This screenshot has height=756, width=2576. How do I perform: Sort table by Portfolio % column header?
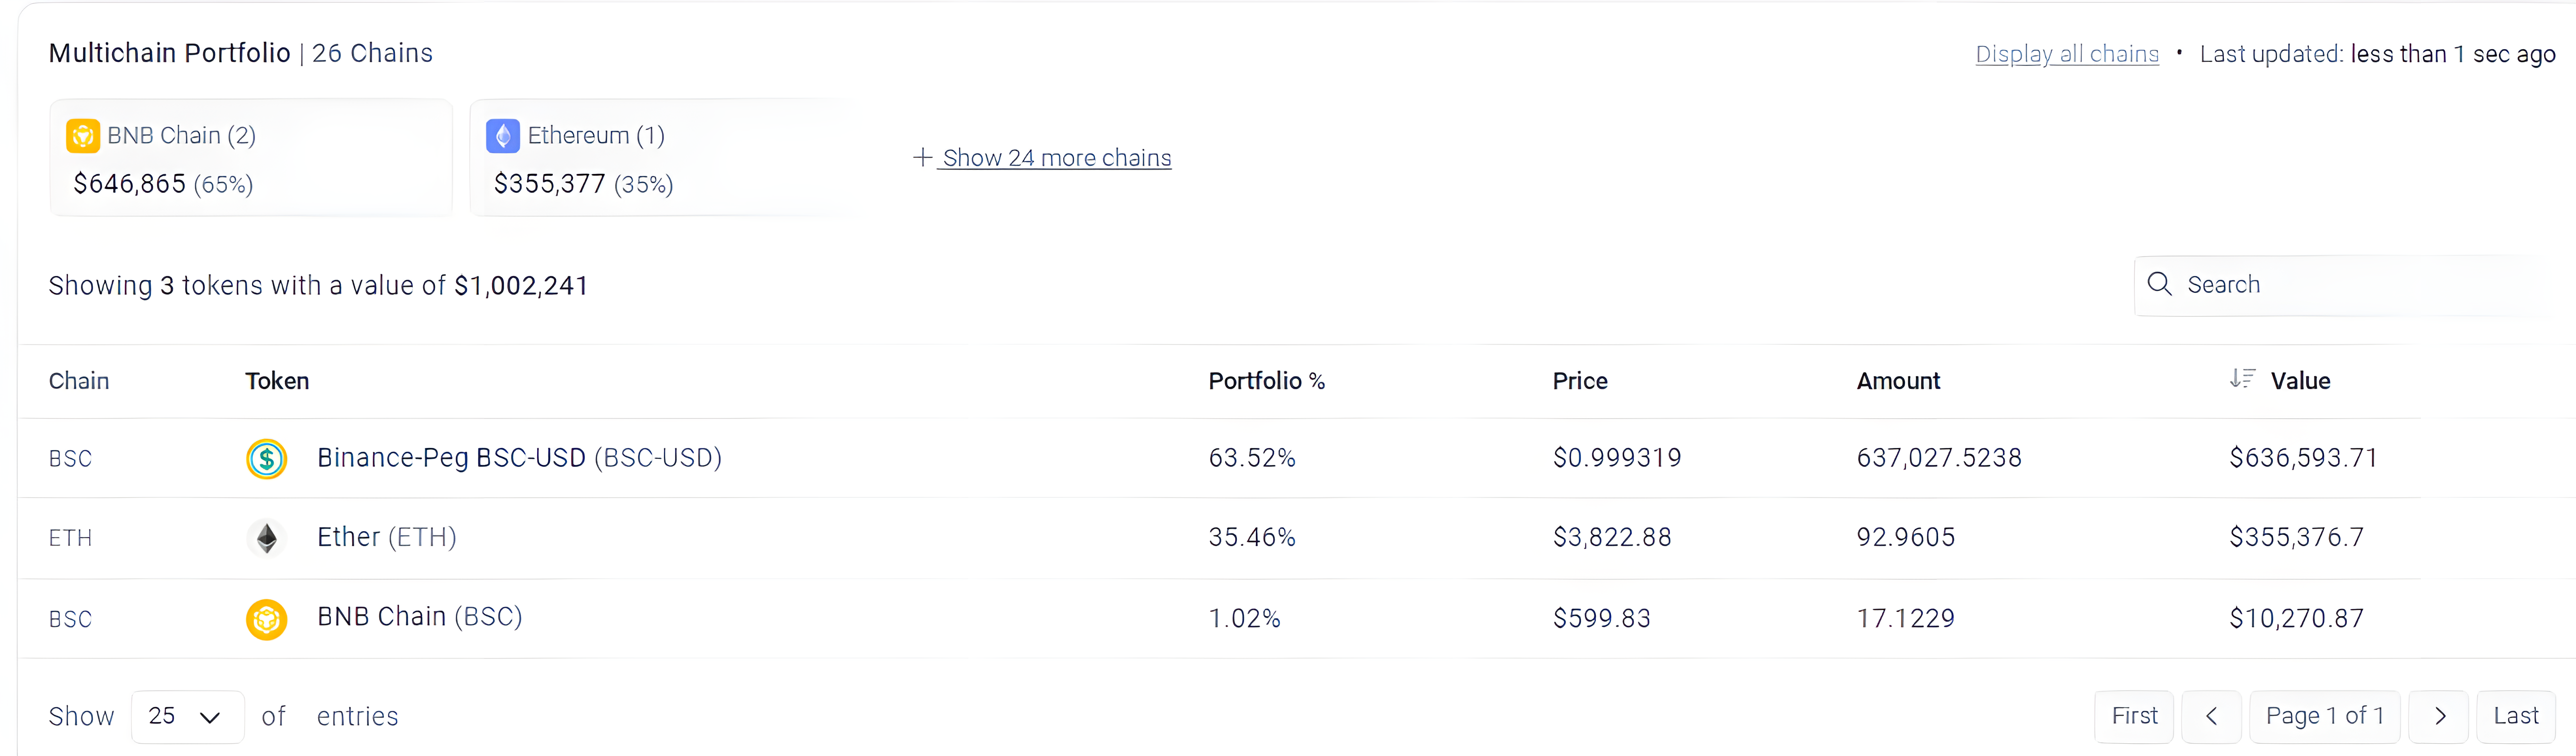pyautogui.click(x=1266, y=381)
